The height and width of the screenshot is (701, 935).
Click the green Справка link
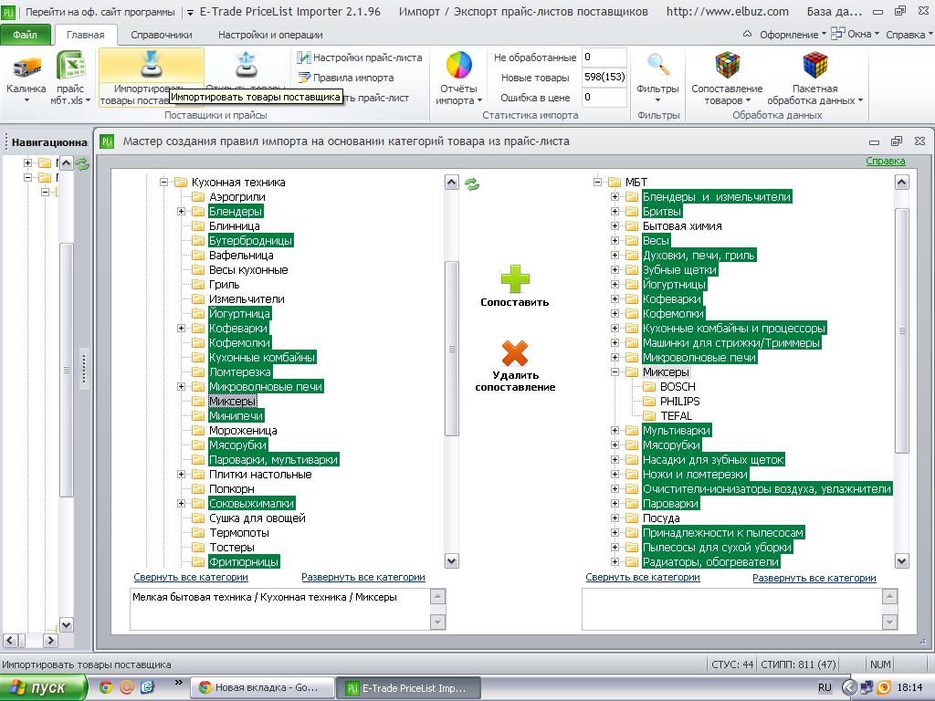(x=885, y=161)
